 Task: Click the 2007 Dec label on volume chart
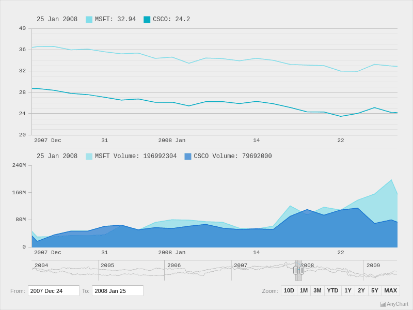coord(47,253)
